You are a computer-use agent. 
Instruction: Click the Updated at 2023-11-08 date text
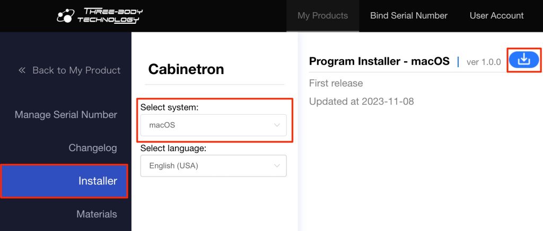[x=361, y=101]
